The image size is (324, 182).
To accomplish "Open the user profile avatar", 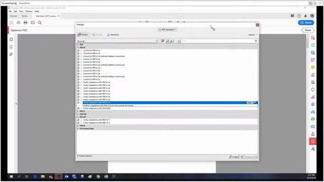I will point(312,16).
